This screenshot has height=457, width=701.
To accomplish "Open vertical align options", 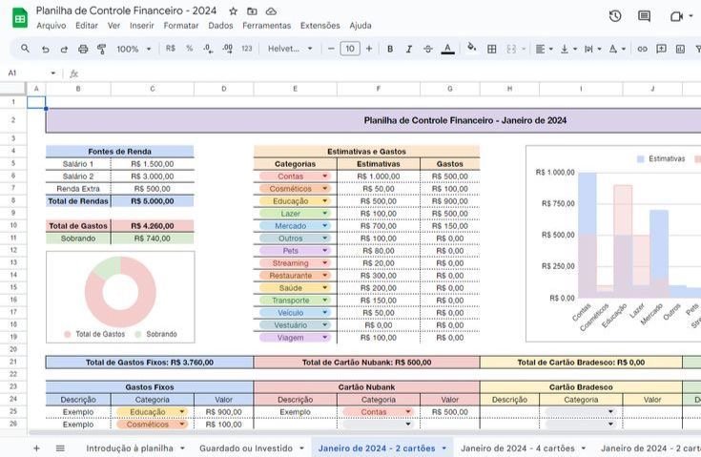I will [x=568, y=49].
